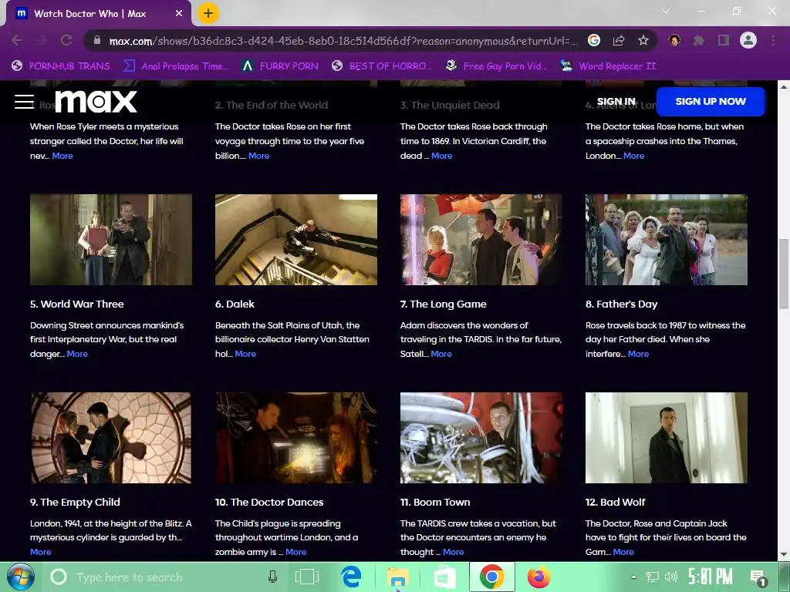Click the scrollbar down arrow
The image size is (790, 592).
tap(784, 555)
